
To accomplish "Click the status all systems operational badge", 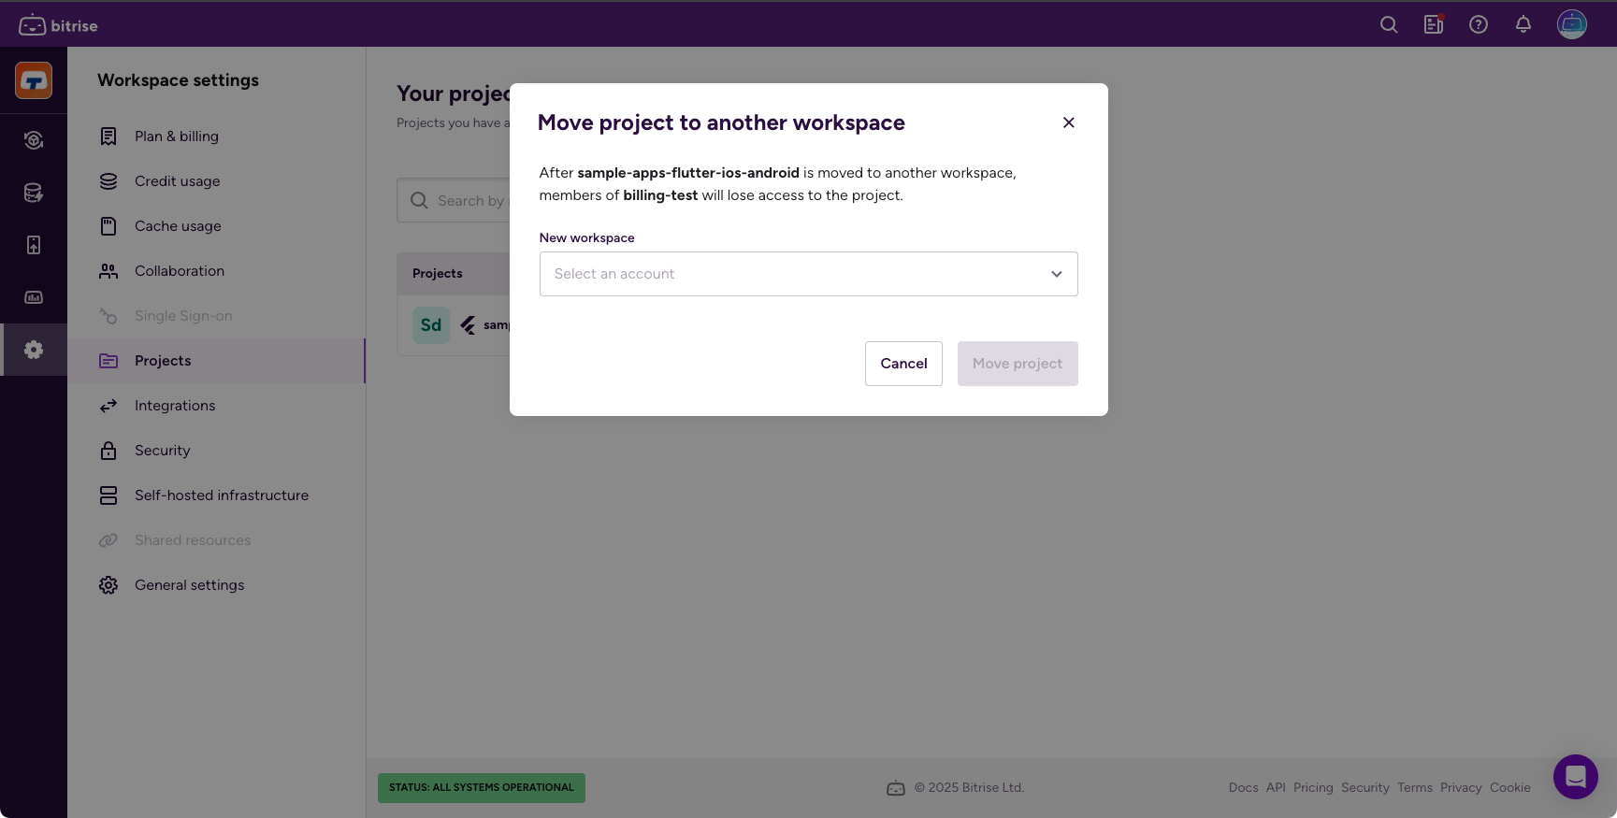I will coord(482,788).
